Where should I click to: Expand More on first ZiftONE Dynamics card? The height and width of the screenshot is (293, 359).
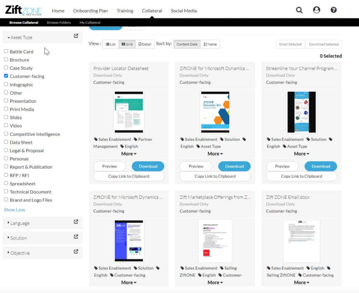tap(215, 154)
